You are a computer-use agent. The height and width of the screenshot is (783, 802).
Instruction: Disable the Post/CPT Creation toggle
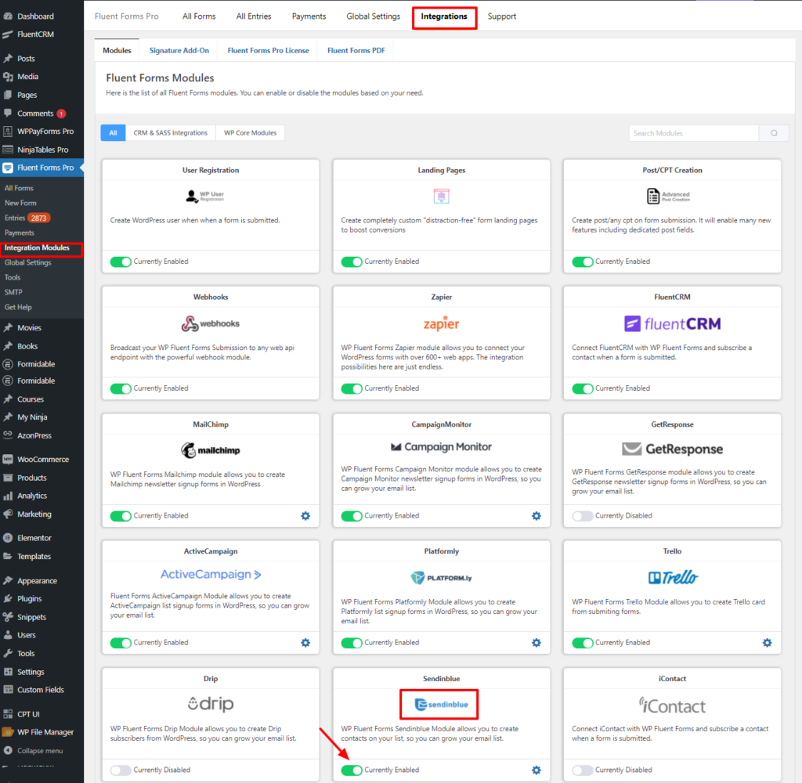[582, 262]
